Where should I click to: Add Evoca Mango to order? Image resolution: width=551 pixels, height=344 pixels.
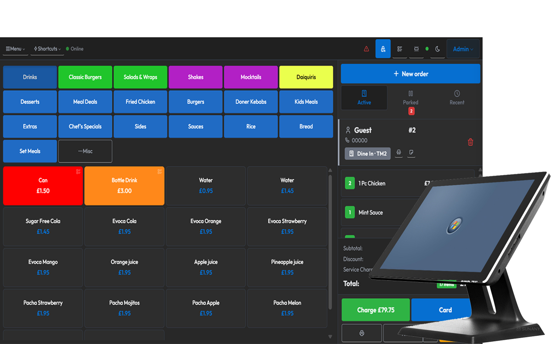pyautogui.click(x=43, y=267)
